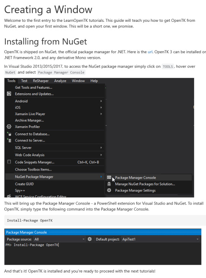Click the Xamarin Profiler icon
The image size is (206, 278).
coord(9,127)
